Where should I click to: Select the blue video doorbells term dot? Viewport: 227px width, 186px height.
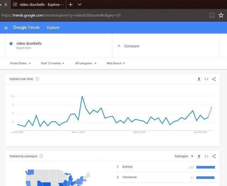(x=11, y=44)
